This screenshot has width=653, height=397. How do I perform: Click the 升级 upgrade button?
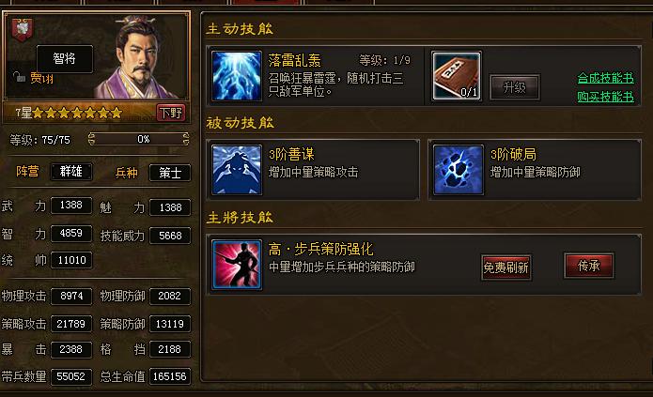515,87
